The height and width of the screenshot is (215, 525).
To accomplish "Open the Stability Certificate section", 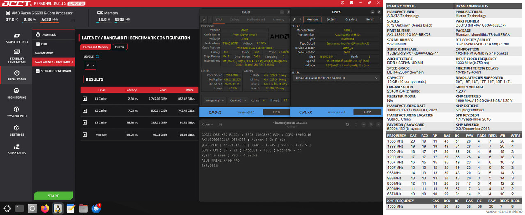I will pos(16,57).
